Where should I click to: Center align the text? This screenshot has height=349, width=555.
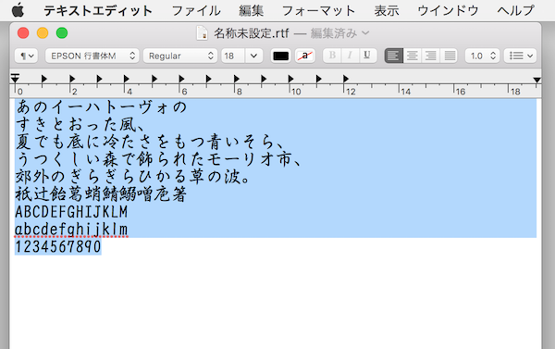pyautogui.click(x=412, y=56)
